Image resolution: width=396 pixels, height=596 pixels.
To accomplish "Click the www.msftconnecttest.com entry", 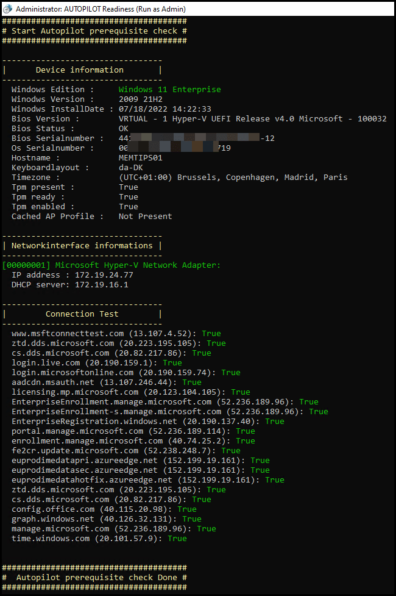I will 116,333.
